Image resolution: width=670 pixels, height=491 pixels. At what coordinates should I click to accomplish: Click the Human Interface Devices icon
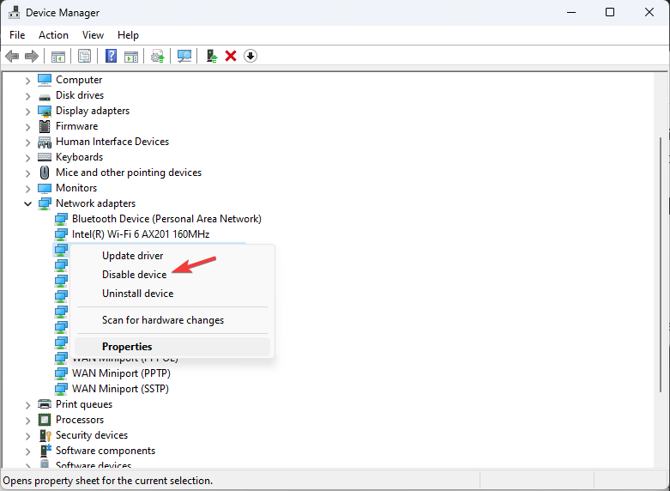click(x=45, y=142)
